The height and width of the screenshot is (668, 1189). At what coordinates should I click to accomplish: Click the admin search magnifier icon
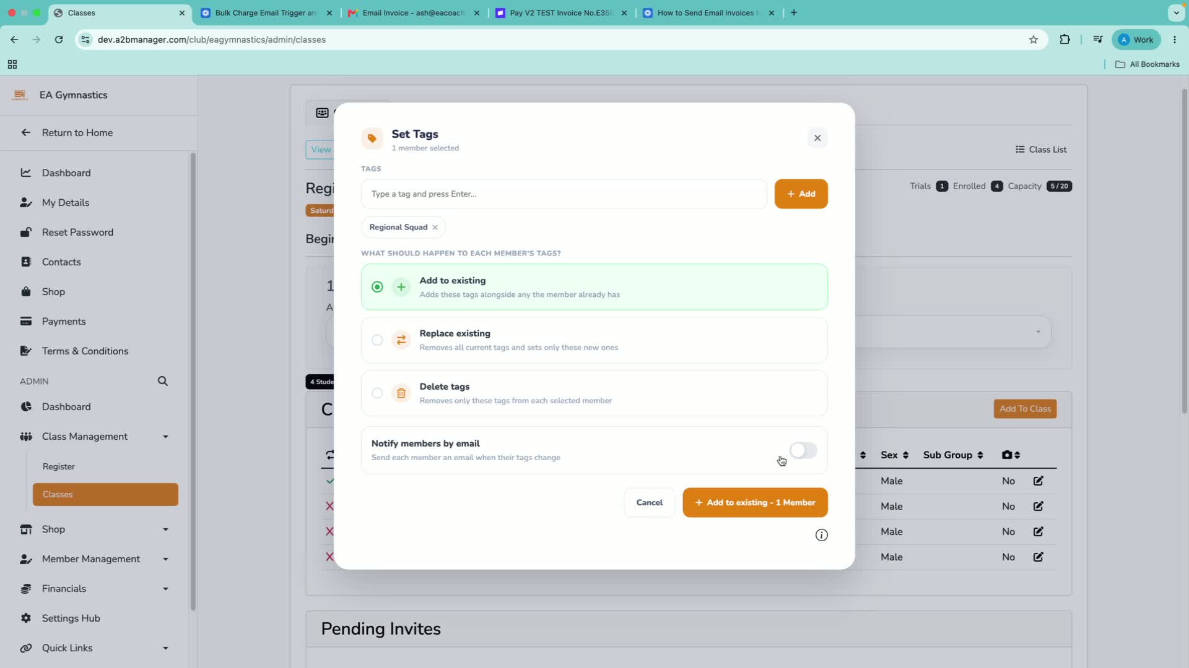pyautogui.click(x=163, y=381)
